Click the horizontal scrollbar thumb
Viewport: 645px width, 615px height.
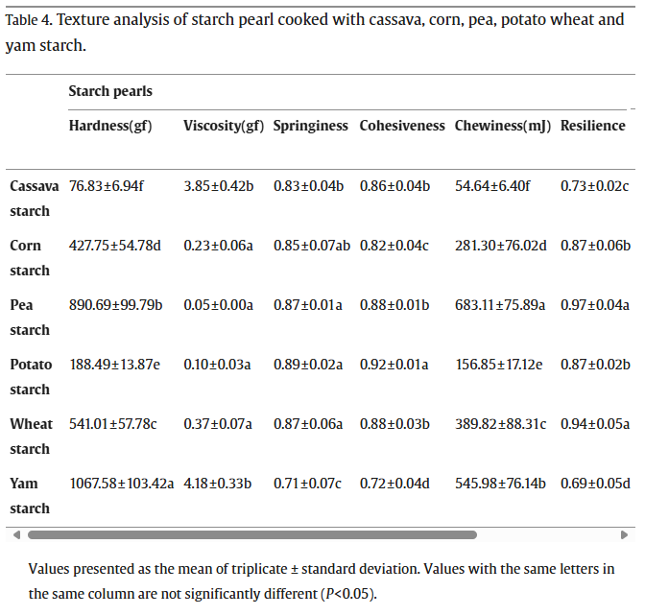(x=317, y=534)
